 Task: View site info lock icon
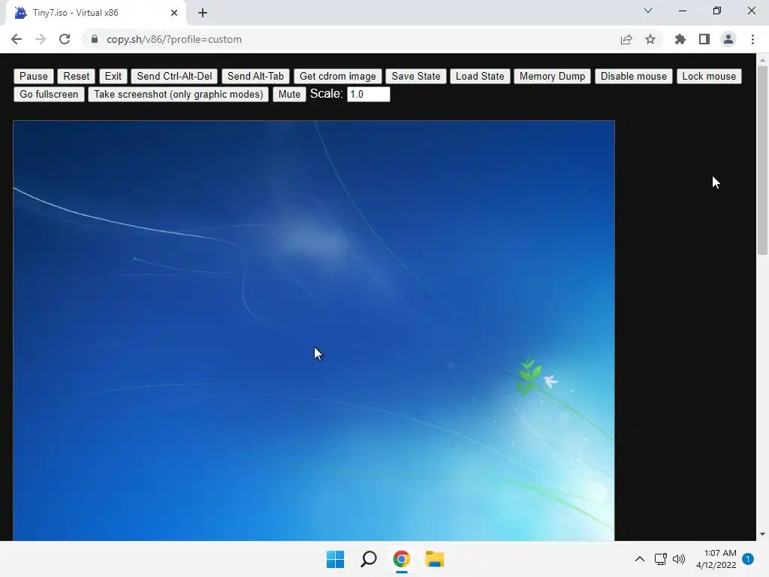tap(95, 39)
